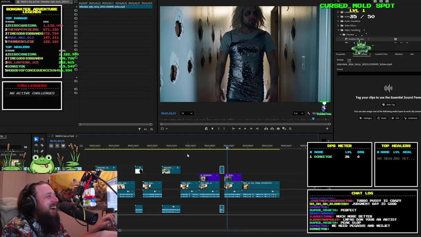The image size is (421, 237).
Task: Assign Music audio type
Action: 382,118
